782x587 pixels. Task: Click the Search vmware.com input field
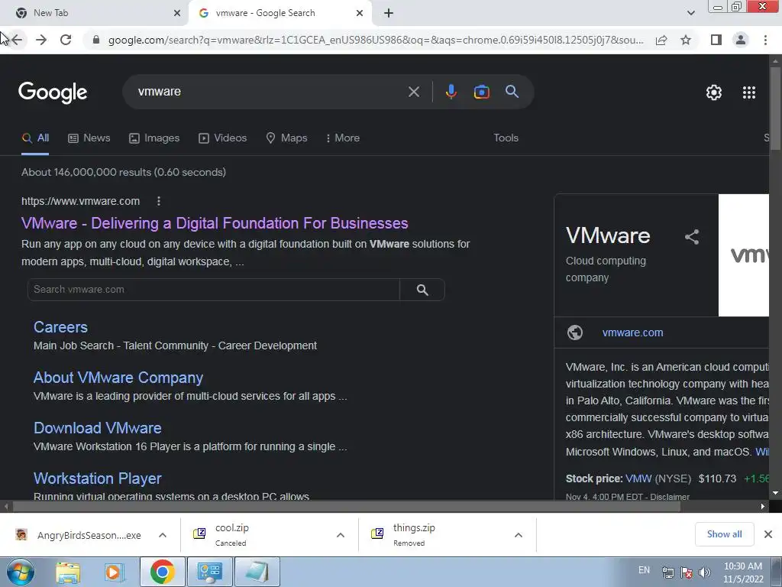pos(214,290)
